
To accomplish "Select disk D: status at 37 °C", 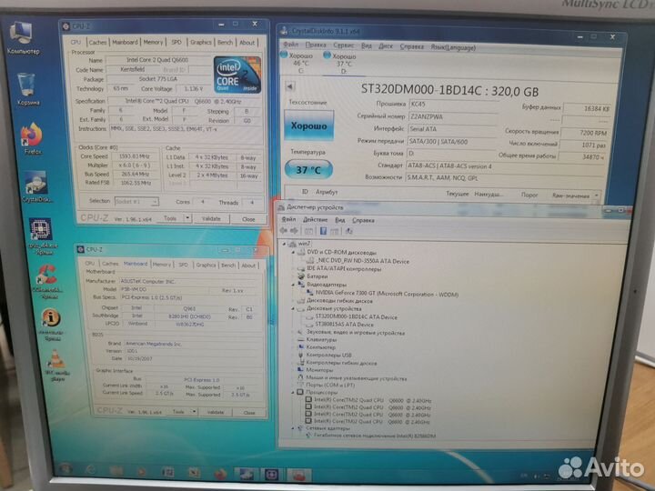I will click(x=340, y=64).
